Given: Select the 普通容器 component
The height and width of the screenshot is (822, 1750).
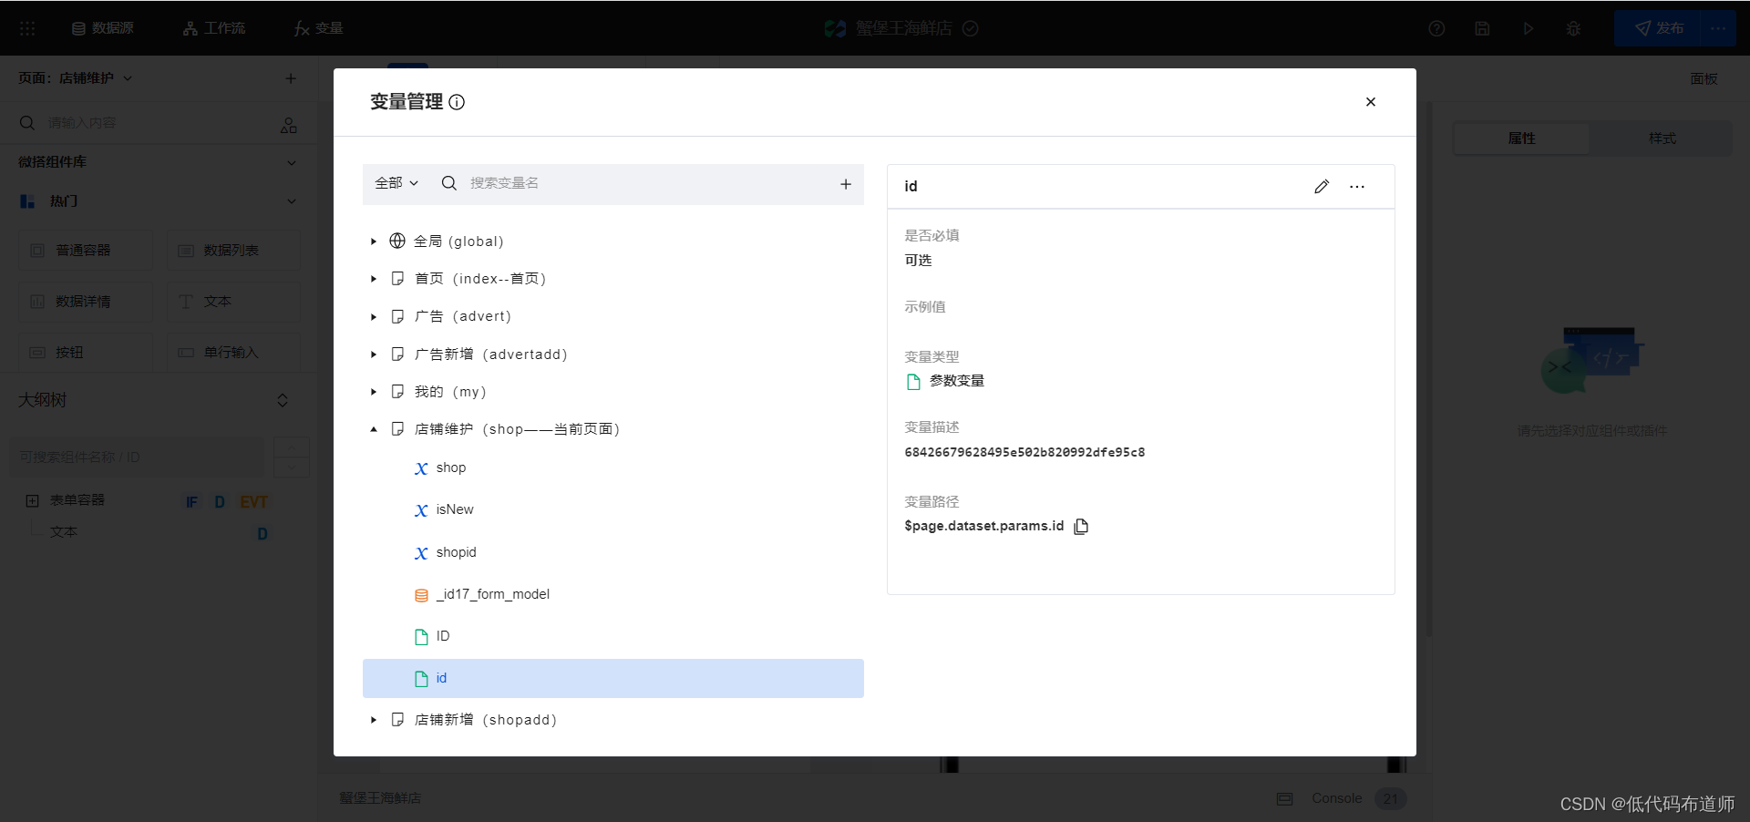Looking at the screenshot, I should coord(86,251).
